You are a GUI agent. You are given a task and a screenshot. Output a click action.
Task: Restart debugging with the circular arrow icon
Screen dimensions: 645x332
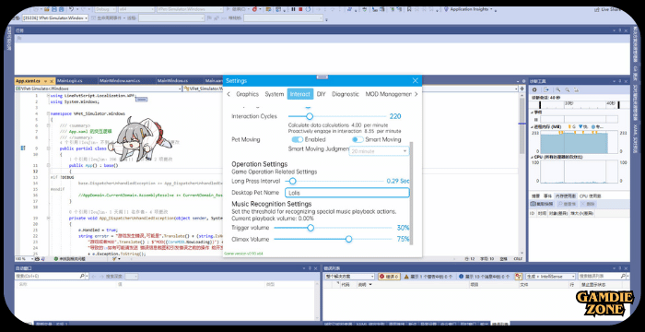308,9
